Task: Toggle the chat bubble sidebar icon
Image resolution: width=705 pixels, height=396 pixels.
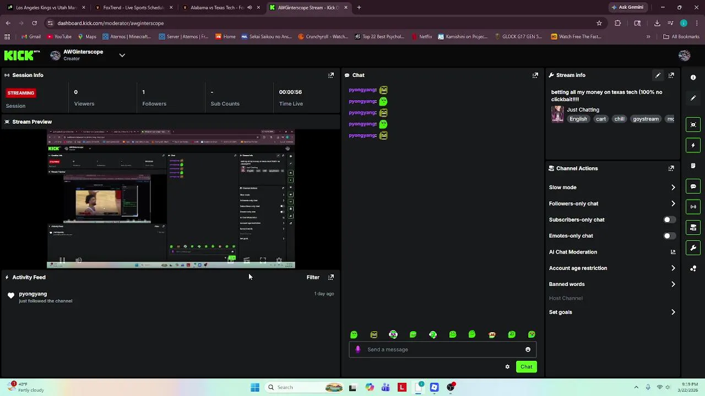Action: (x=693, y=186)
